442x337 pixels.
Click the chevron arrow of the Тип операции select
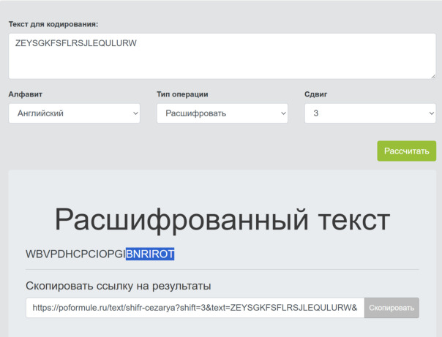tap(282, 113)
